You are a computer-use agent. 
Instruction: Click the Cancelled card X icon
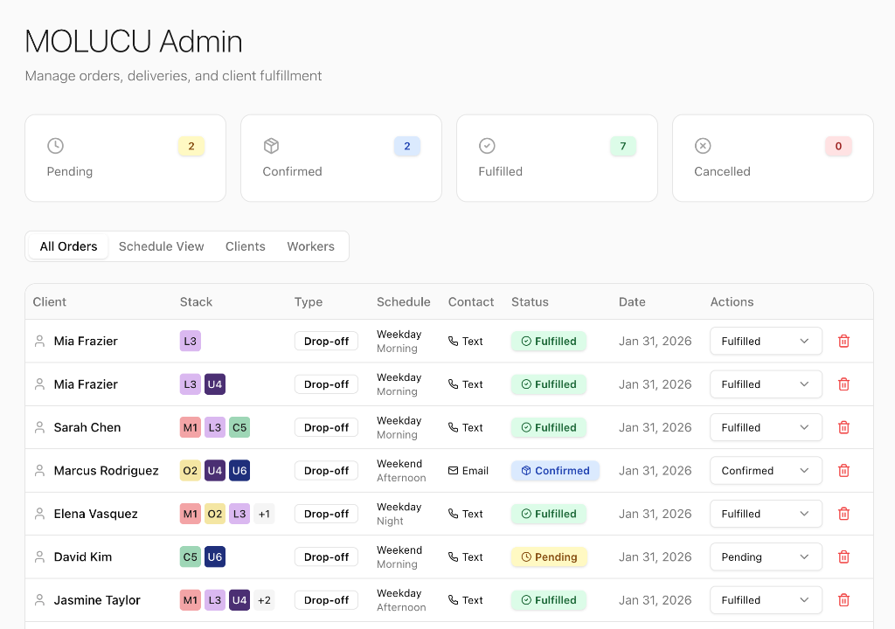[x=703, y=146]
